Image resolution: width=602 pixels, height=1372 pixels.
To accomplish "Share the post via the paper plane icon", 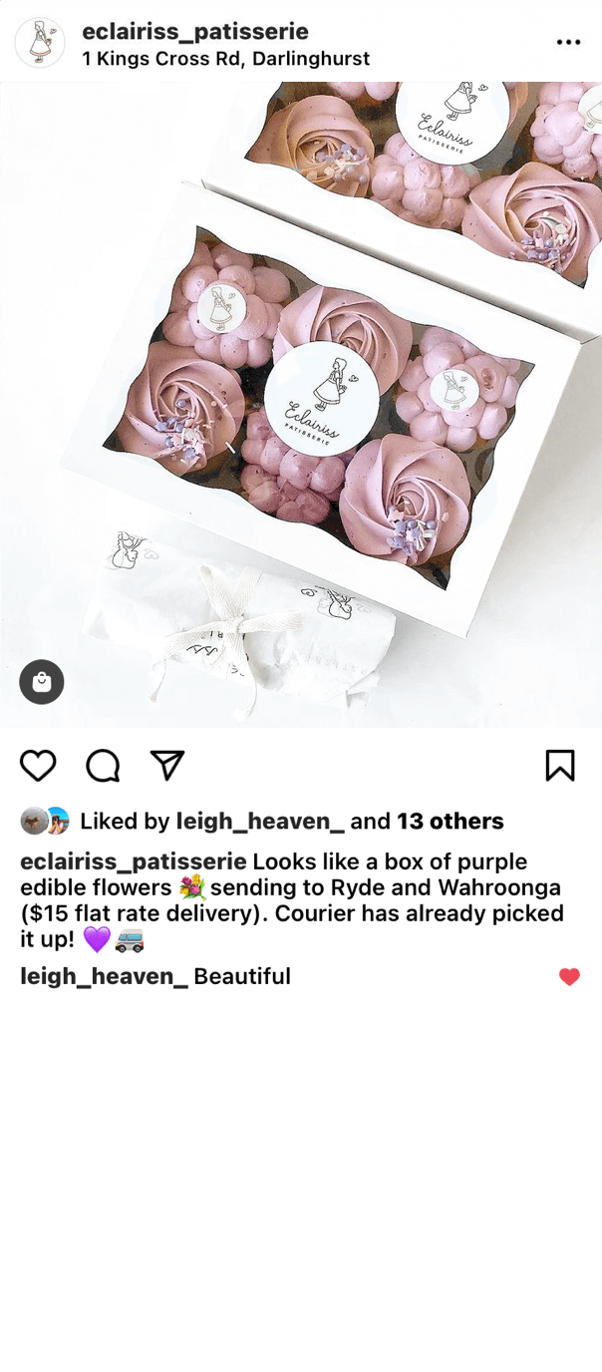I will point(167,765).
